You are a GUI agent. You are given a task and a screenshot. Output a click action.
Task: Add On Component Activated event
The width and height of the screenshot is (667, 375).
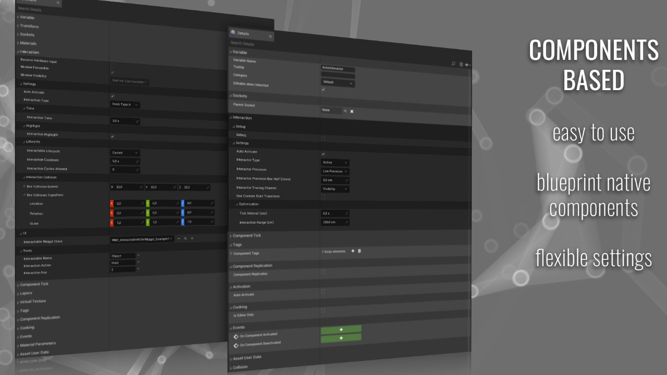pyautogui.click(x=341, y=330)
